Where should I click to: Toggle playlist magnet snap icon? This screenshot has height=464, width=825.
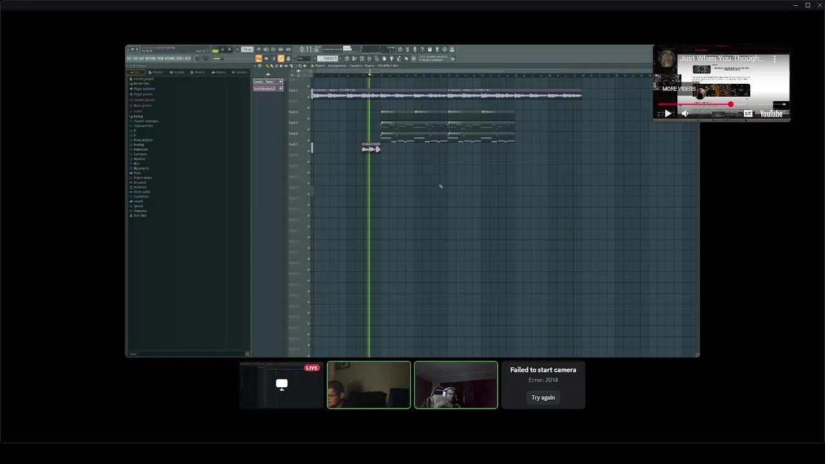(260, 66)
